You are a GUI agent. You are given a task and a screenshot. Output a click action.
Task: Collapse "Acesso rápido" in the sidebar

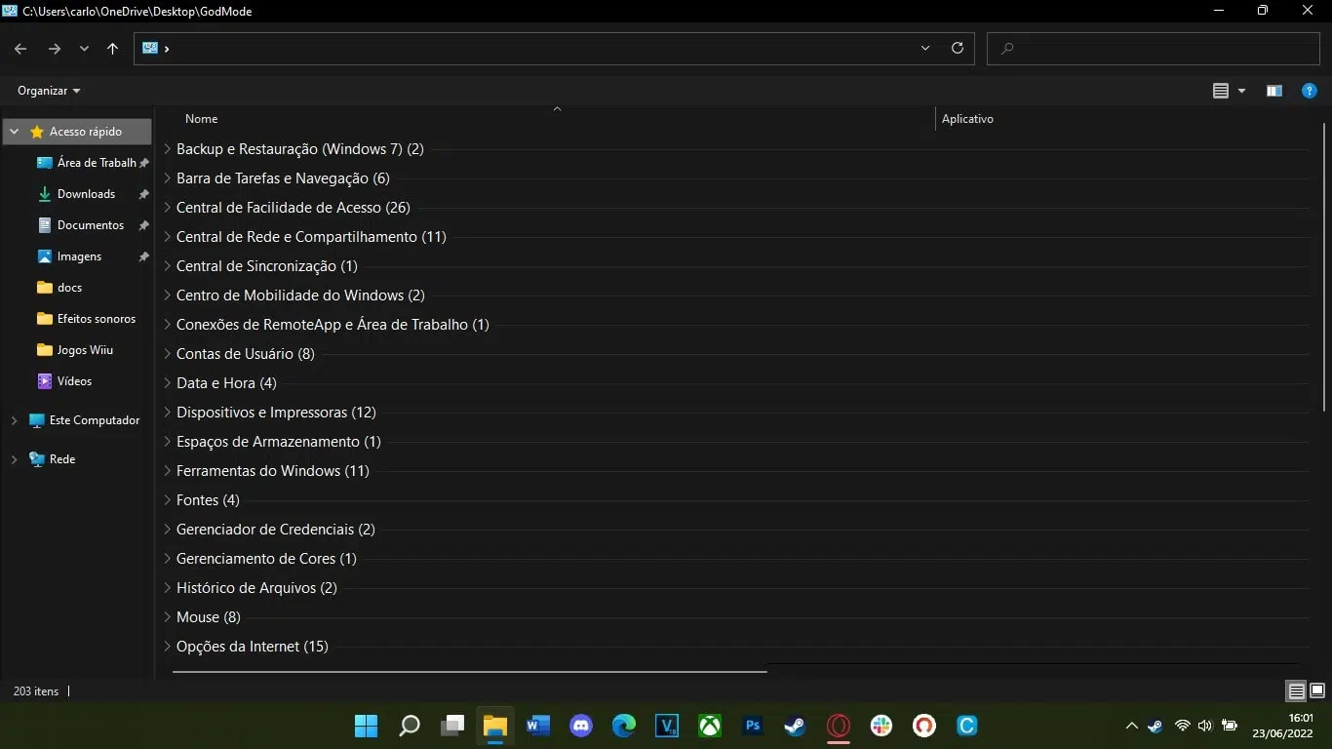click(x=13, y=131)
